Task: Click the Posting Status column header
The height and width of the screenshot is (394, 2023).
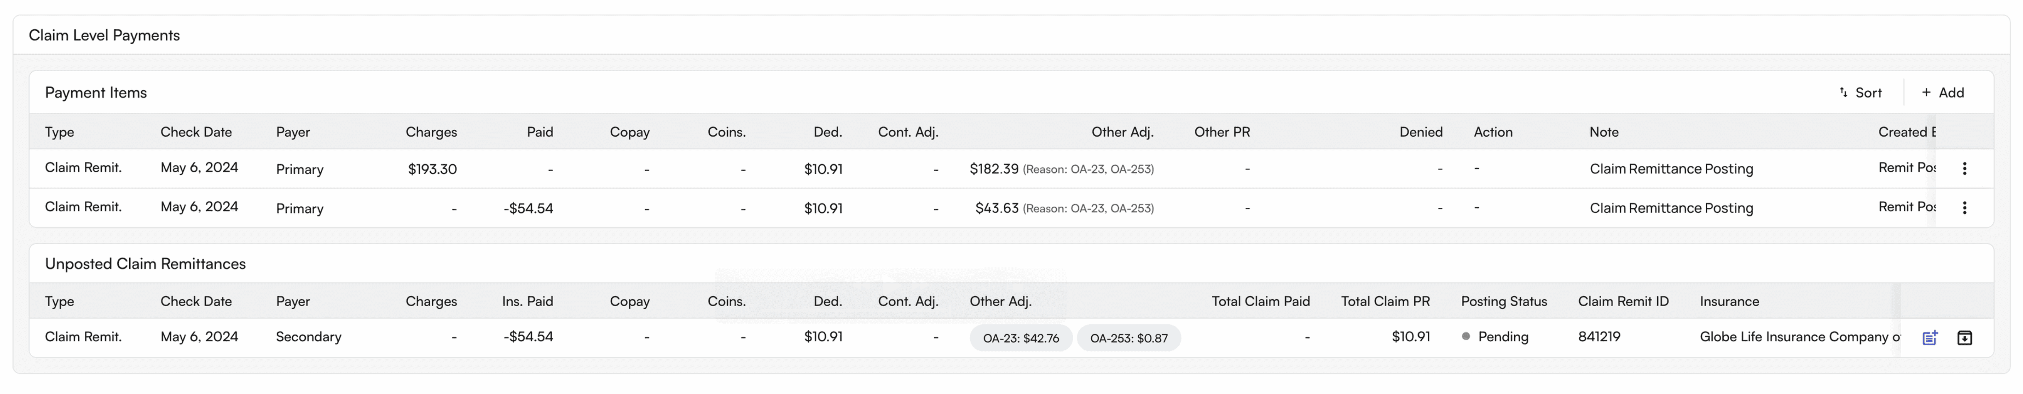Action: pyautogui.click(x=1504, y=302)
